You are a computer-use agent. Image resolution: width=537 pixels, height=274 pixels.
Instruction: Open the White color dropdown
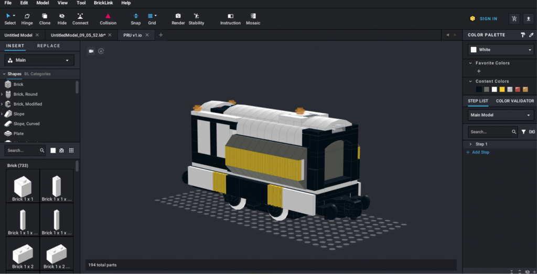[501, 50]
